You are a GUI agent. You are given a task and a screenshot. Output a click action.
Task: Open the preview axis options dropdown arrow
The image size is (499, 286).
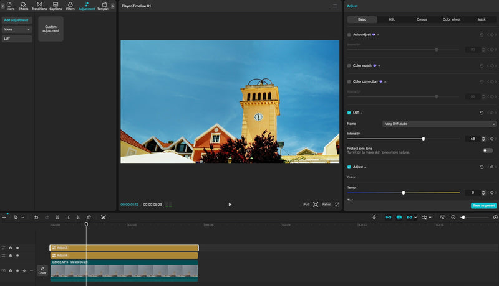[x=430, y=217]
